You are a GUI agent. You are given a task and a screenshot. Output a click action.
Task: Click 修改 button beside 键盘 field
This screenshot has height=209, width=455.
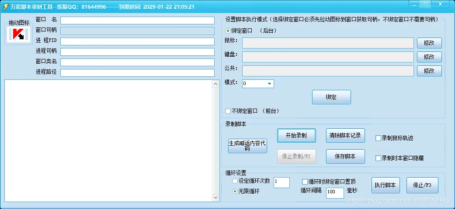click(429, 57)
